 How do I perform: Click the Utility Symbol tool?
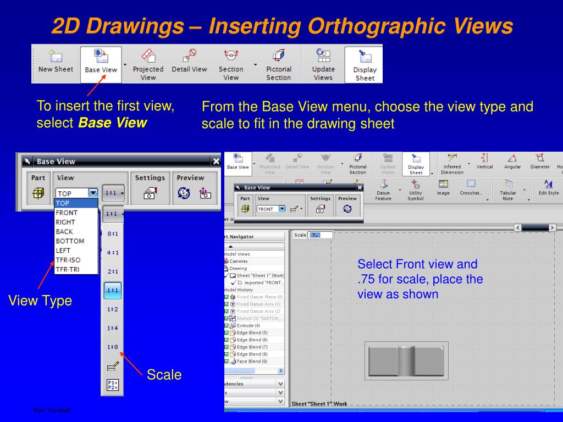[416, 190]
